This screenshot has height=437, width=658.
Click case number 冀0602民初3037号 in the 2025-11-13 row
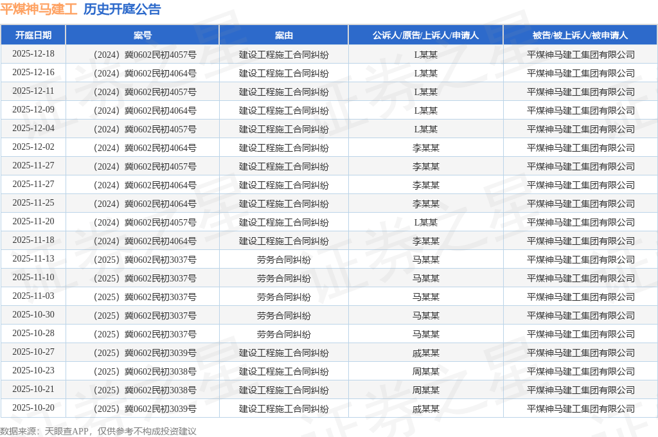143,260
